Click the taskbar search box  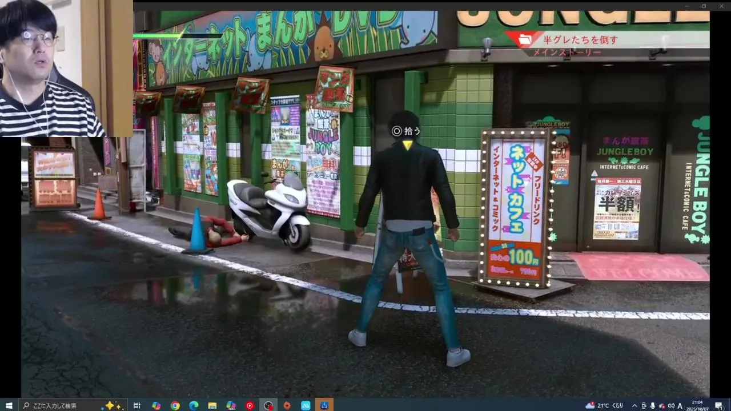pos(73,405)
